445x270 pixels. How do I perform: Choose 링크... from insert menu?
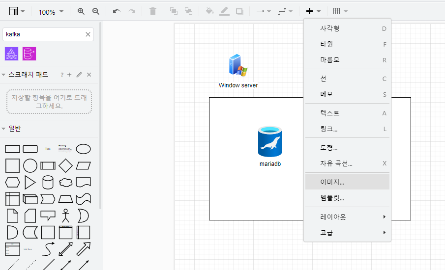347,129
